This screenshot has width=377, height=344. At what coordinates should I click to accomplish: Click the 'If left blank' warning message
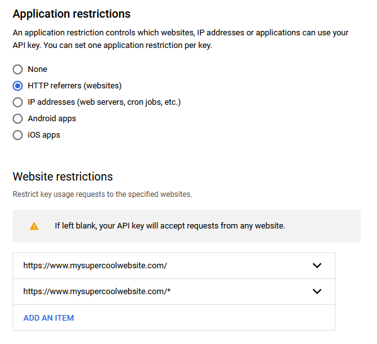point(170,226)
